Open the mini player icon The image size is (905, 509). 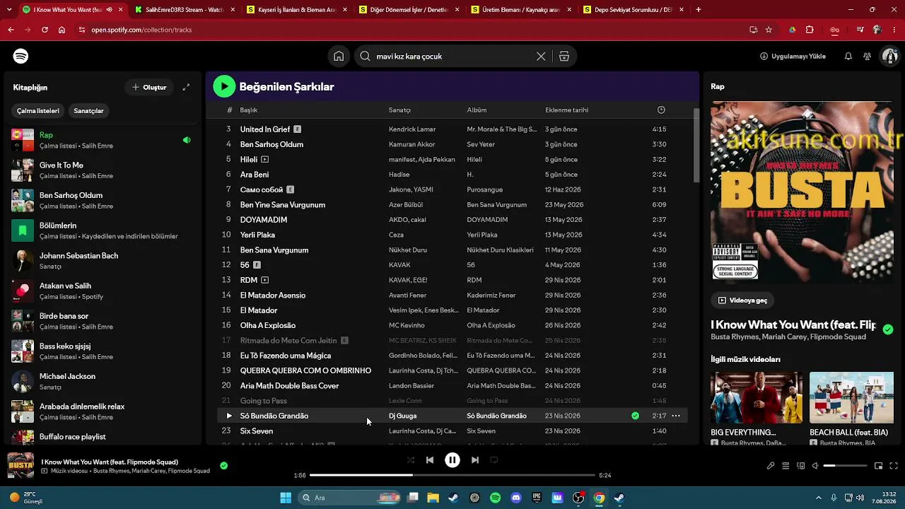click(879, 466)
